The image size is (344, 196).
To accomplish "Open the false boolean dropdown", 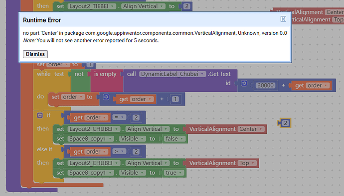I will (x=174, y=139).
